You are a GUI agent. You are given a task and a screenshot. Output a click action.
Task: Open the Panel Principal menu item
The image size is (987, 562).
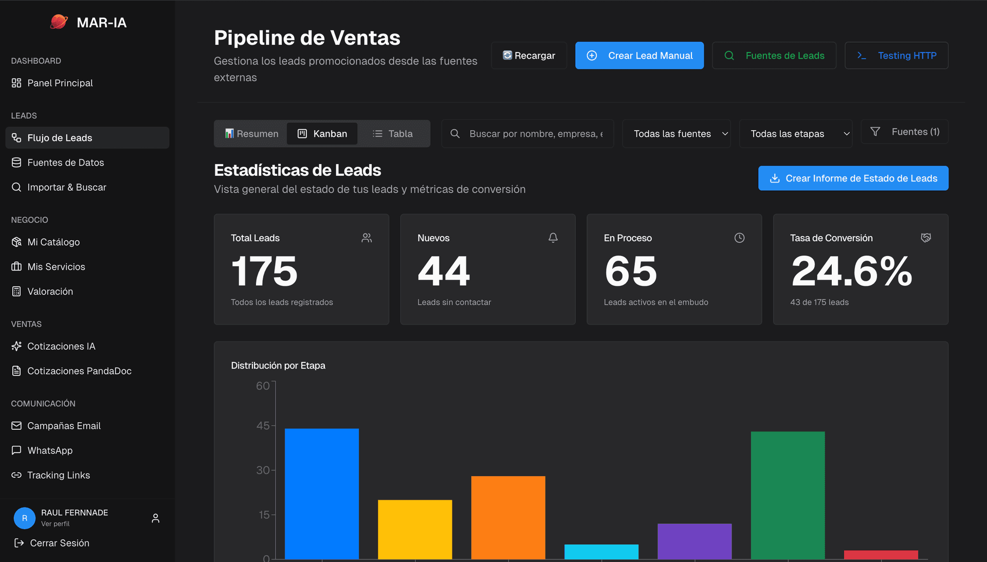pos(60,83)
